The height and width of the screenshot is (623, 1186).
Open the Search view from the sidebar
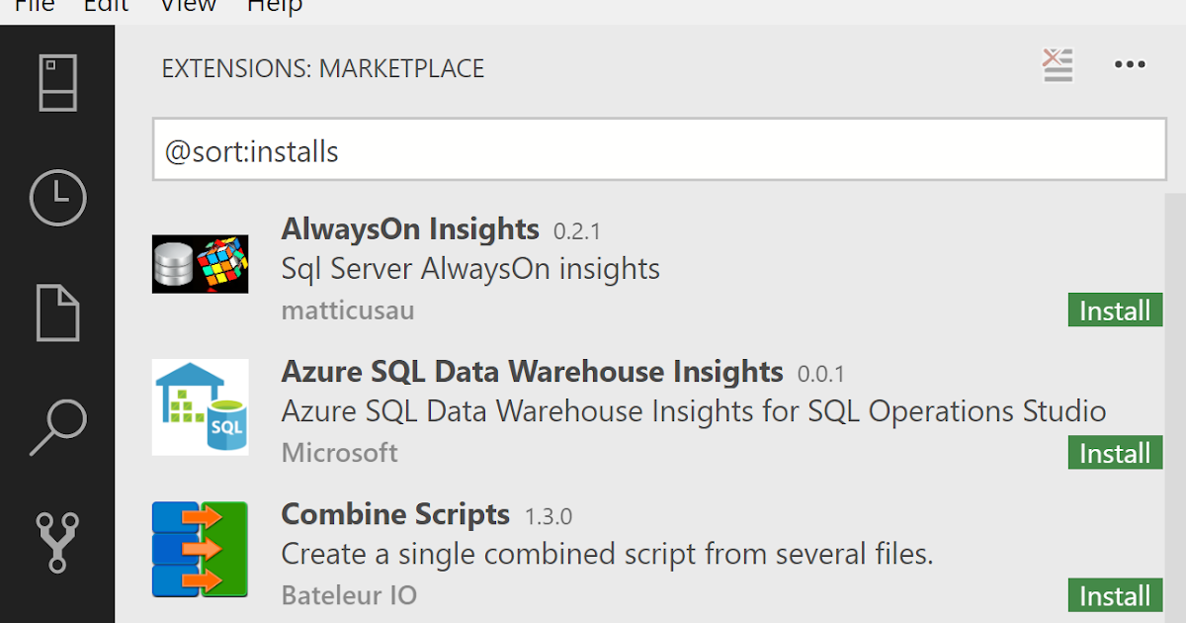point(57,425)
